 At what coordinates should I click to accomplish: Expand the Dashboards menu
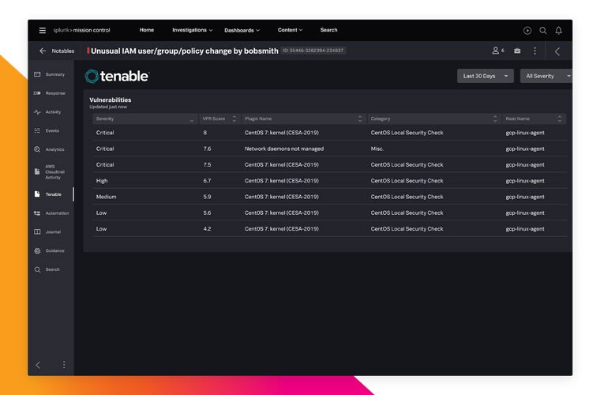click(x=242, y=30)
